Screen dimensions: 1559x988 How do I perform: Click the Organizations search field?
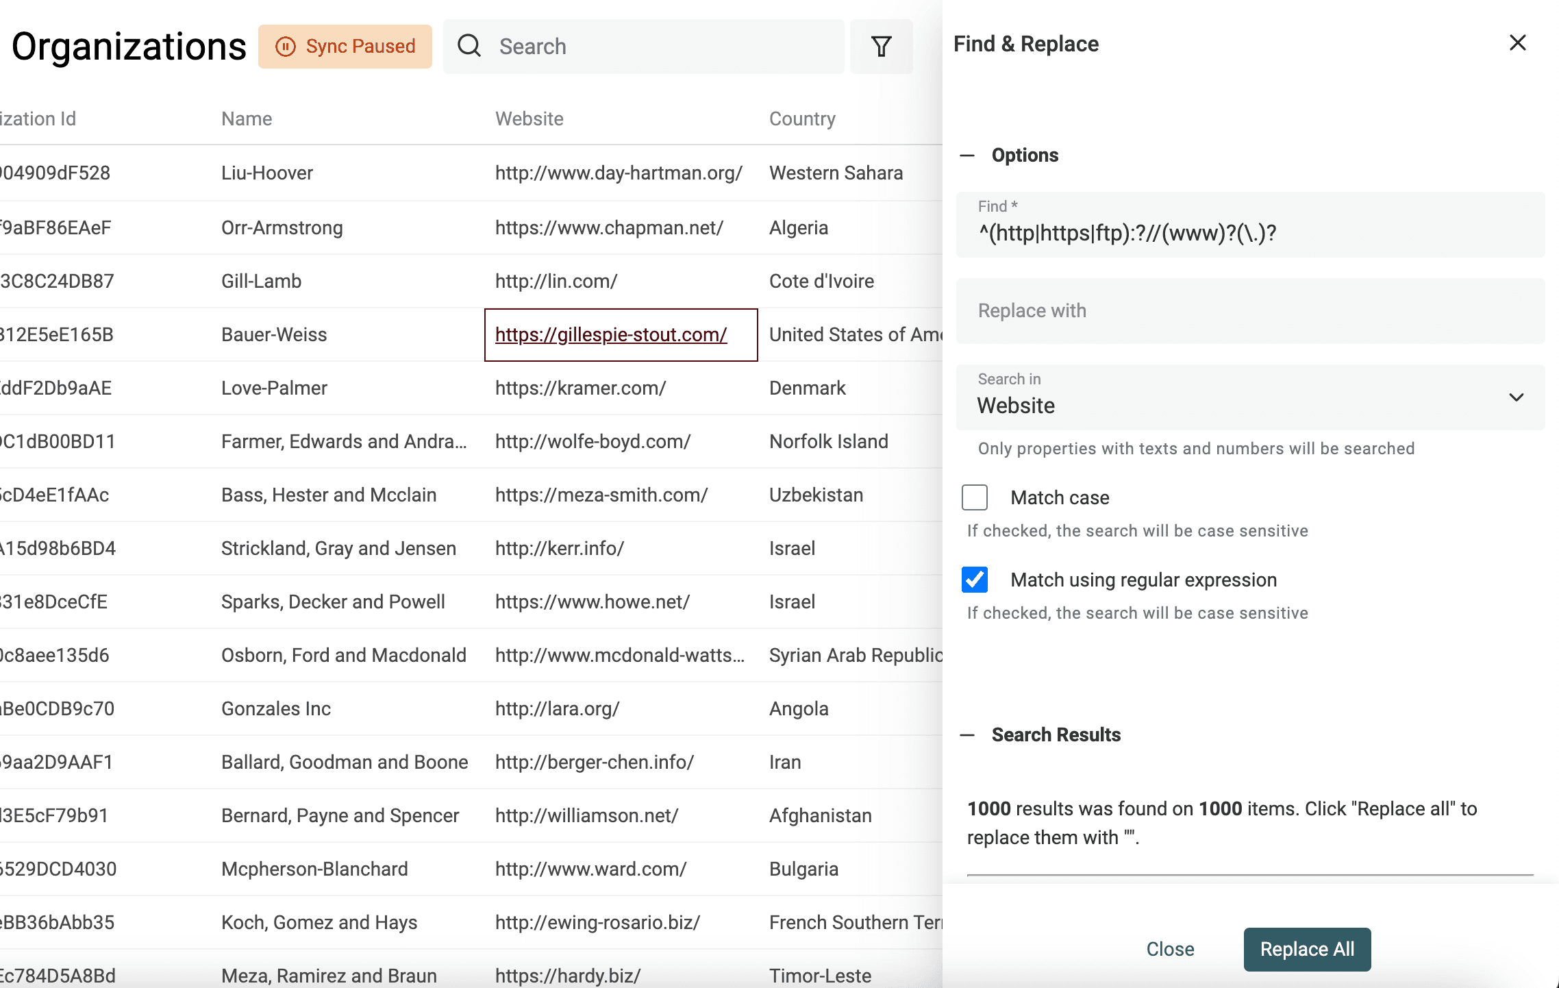[644, 47]
